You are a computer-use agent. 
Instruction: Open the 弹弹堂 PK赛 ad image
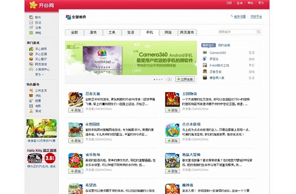[x=42, y=129]
